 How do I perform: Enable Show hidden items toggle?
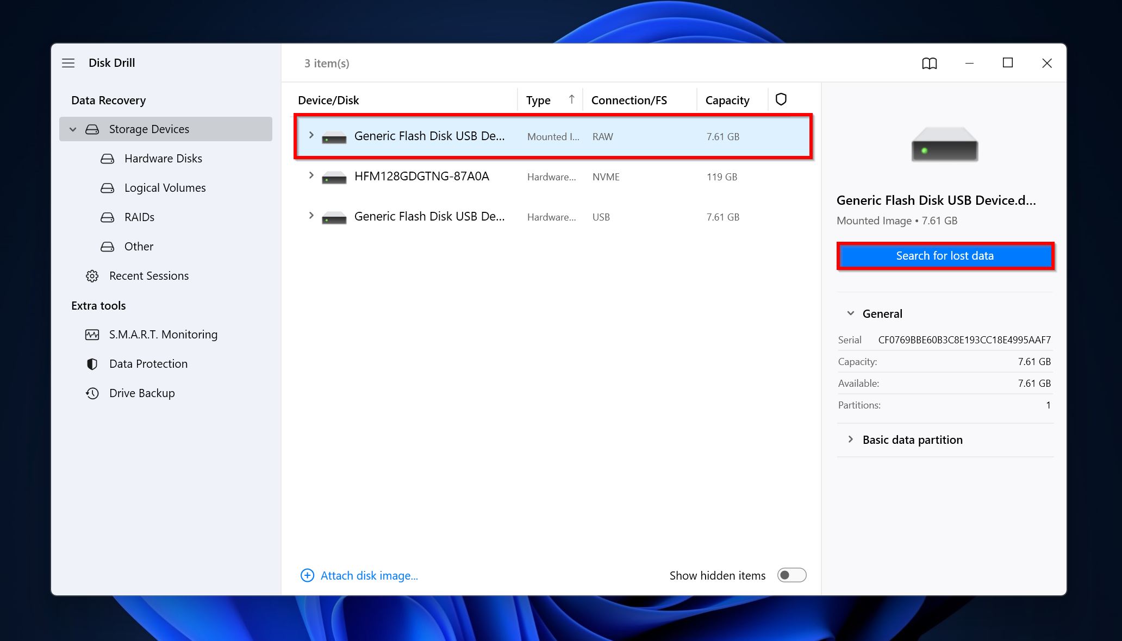pos(791,575)
